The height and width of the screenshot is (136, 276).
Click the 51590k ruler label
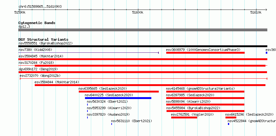coord(20,12)
